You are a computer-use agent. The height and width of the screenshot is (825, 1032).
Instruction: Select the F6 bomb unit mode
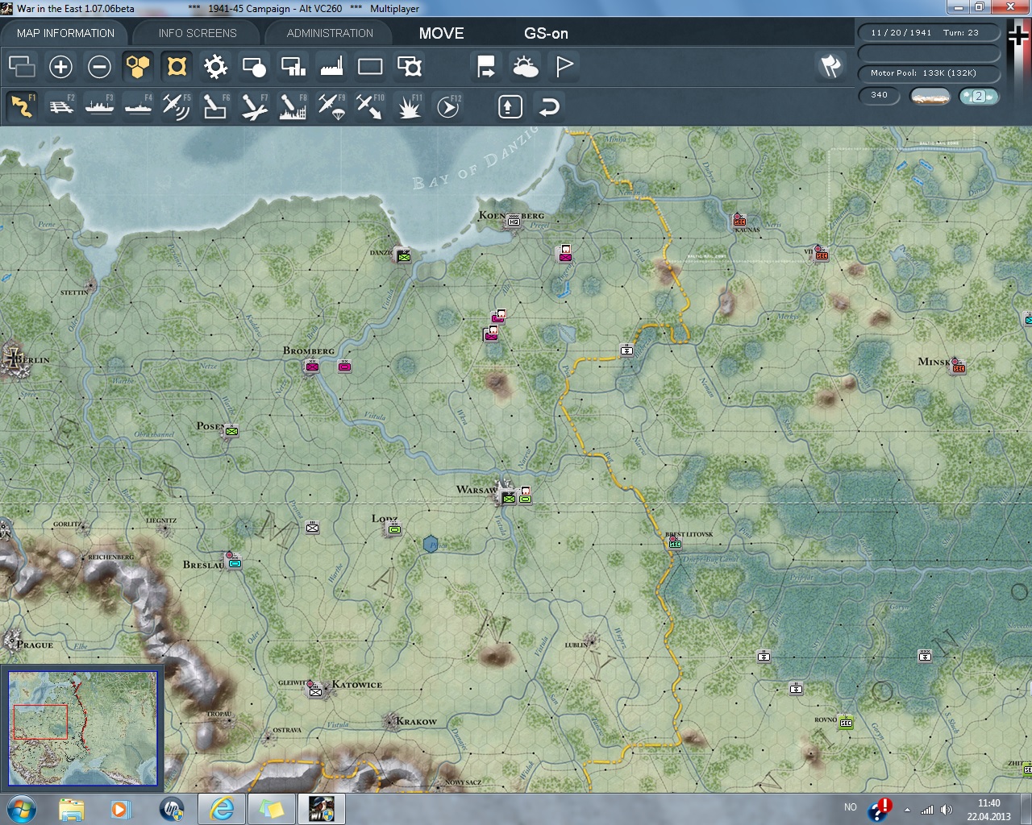tap(215, 106)
